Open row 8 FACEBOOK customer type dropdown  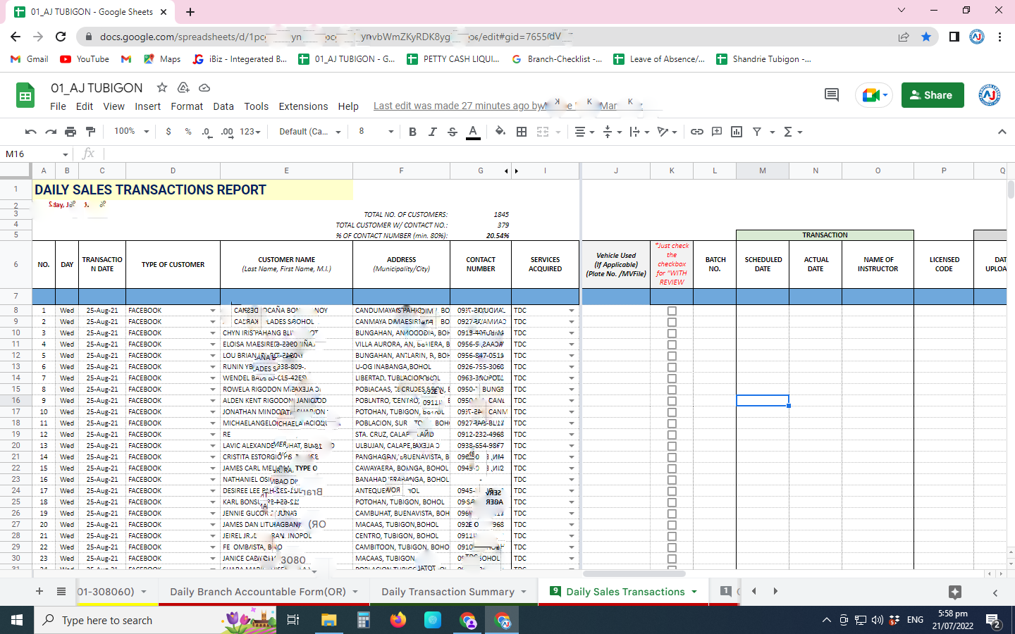tap(213, 311)
